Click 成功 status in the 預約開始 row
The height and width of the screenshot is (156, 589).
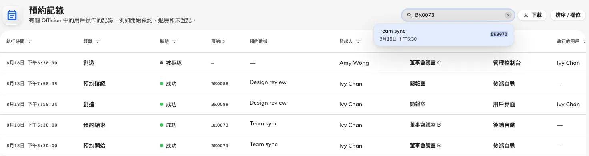pos(168,146)
